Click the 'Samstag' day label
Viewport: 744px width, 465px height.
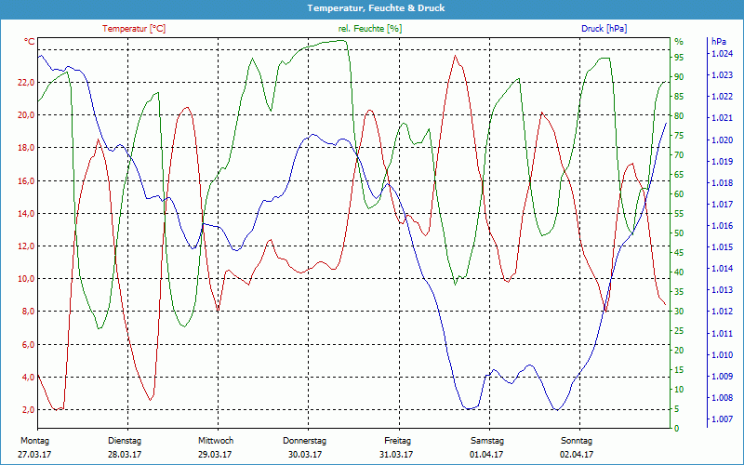486,441
